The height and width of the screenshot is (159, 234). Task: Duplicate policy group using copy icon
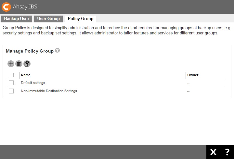[x=27, y=64]
